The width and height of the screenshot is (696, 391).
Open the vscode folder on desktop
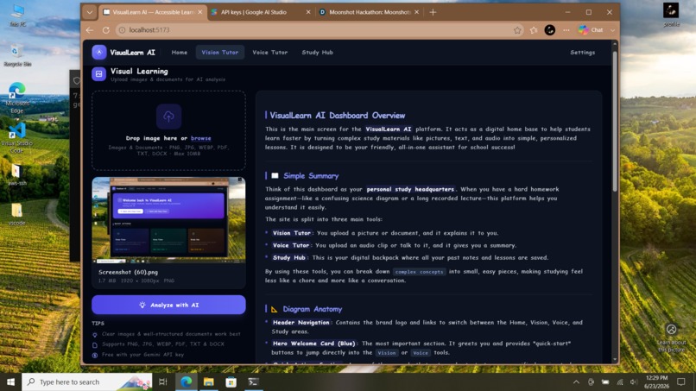click(x=17, y=214)
